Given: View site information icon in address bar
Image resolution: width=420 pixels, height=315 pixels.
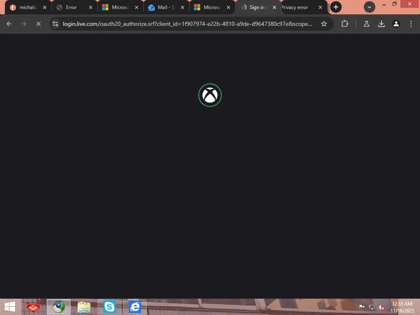Looking at the screenshot, I should tap(55, 24).
